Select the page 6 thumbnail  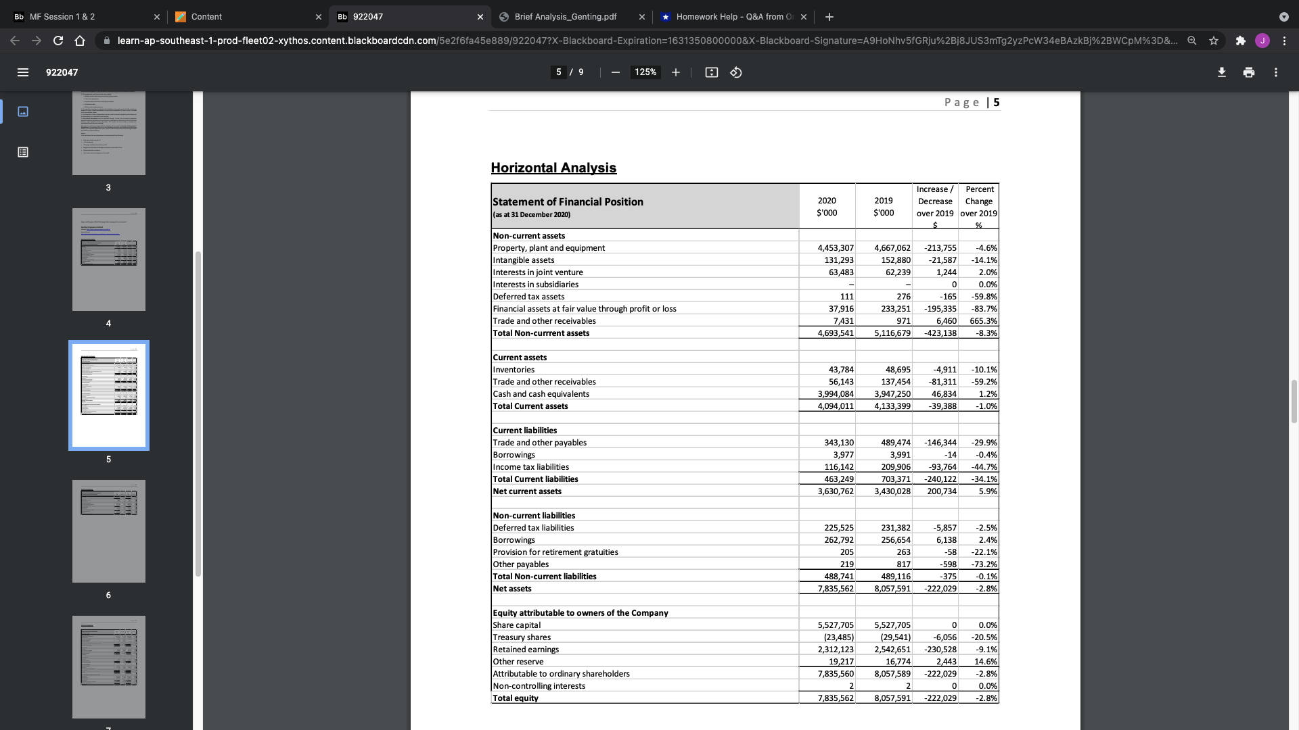(x=108, y=531)
